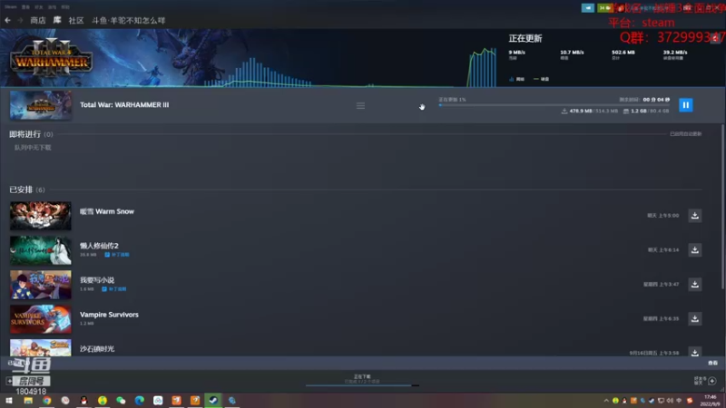Screen dimensions: 726x408
Task: Go back with the left arrow
Action: (x=8, y=20)
